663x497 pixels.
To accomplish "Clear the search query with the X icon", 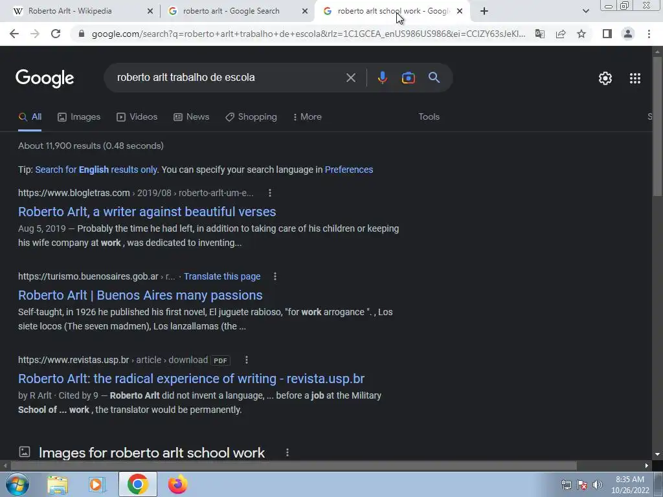I will (x=350, y=78).
